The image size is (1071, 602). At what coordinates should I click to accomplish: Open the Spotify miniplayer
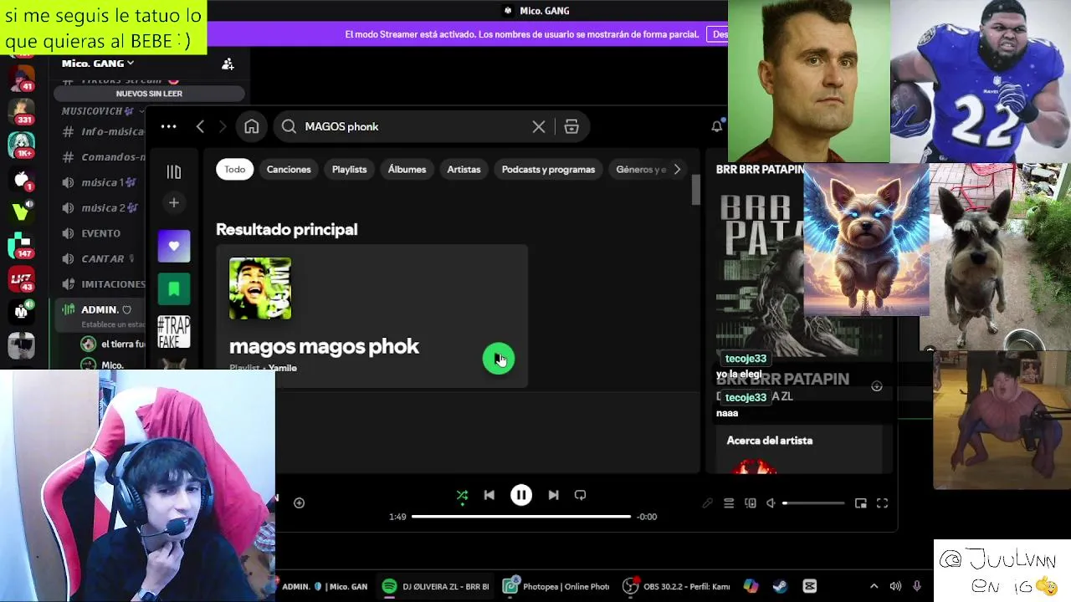coord(860,503)
